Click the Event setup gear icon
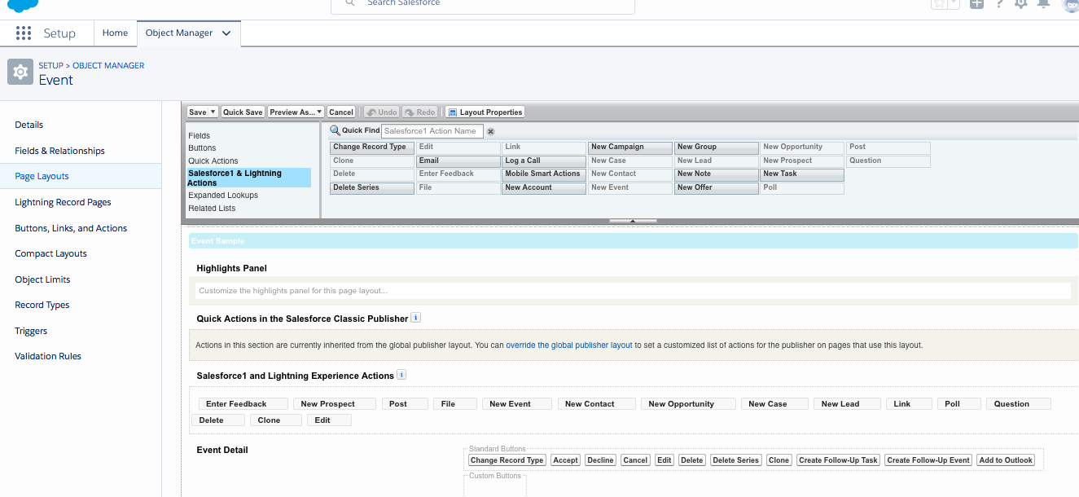 pos(20,73)
